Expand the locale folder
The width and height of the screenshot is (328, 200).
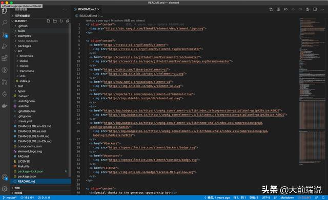41,61
